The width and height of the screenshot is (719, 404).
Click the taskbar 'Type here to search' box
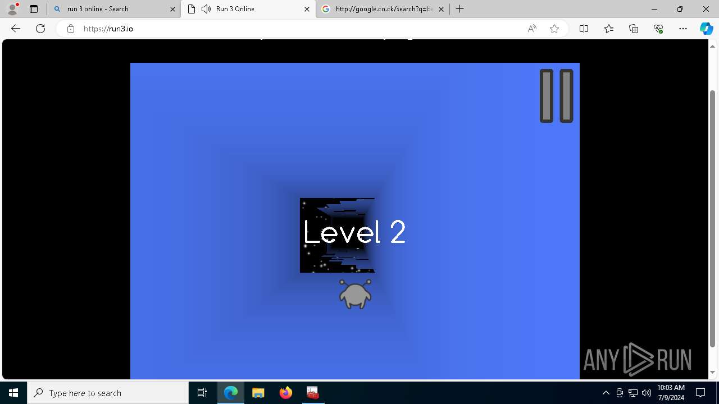108,393
